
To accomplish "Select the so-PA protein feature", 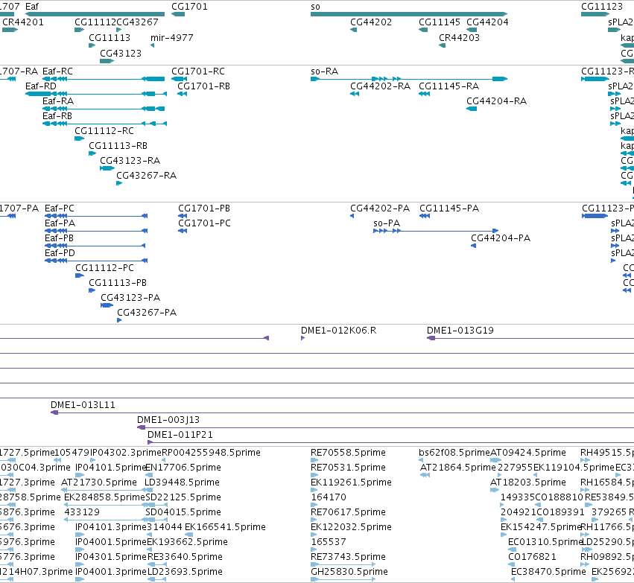I will click(x=436, y=231).
